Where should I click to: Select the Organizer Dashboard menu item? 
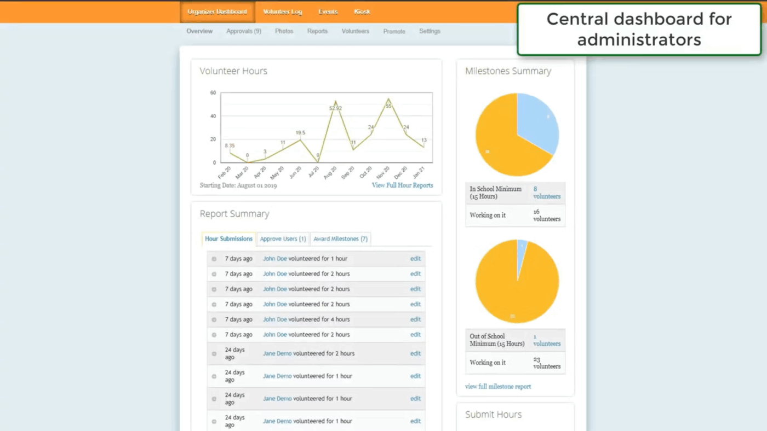click(217, 11)
